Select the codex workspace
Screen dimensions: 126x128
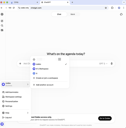click(x=50, y=64)
